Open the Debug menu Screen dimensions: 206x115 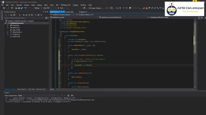39,5
